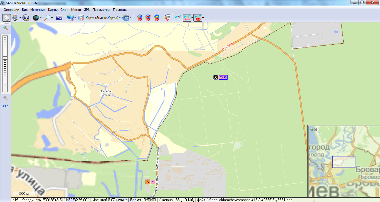Click the add new polygon icon
Screen dimensions: 380x202
click(x=157, y=18)
